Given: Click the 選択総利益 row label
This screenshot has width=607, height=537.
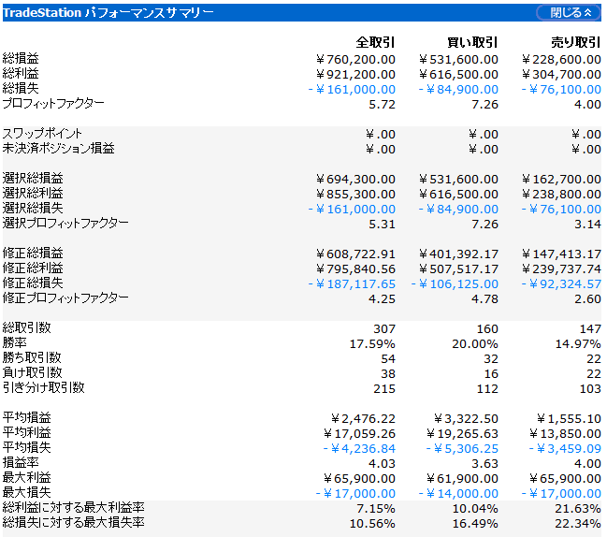Looking at the screenshot, I should click(33, 194).
